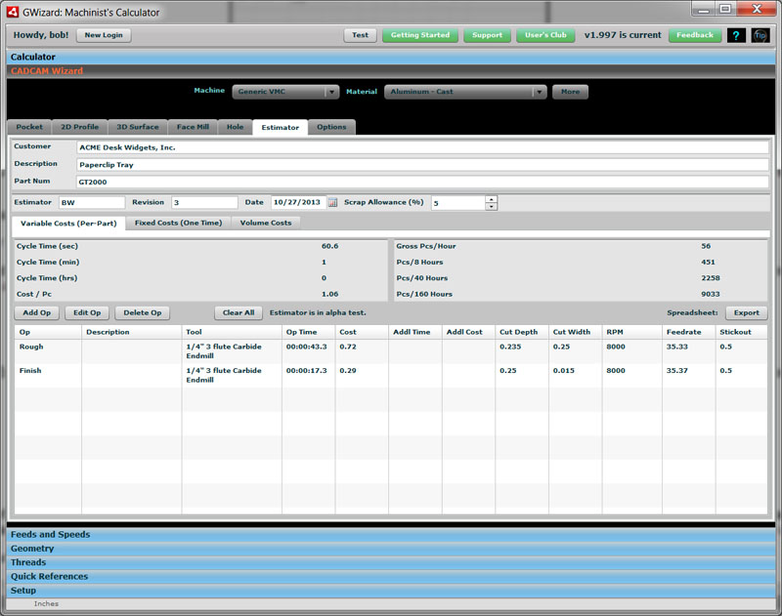This screenshot has height=616, width=782.
Task: Increase Scrap Allowance with the up arrow
Action: (x=491, y=198)
